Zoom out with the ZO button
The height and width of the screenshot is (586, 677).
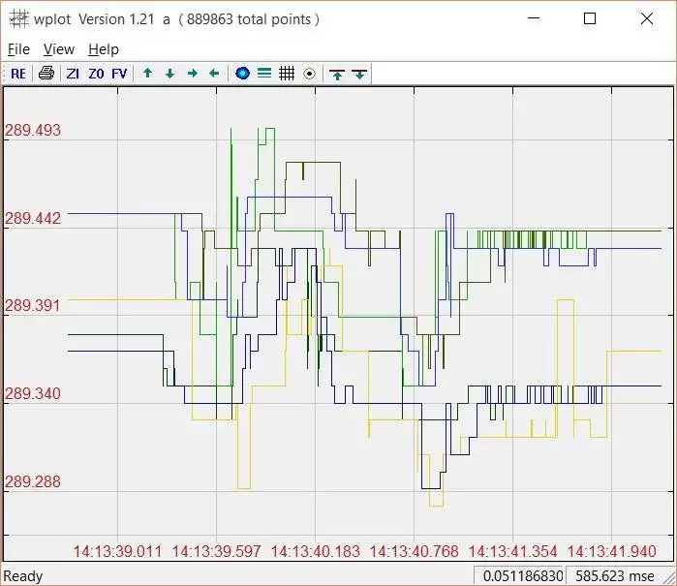[x=96, y=74]
